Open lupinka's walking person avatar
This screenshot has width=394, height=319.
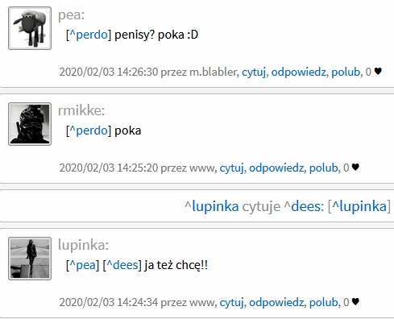pyautogui.click(x=30, y=259)
